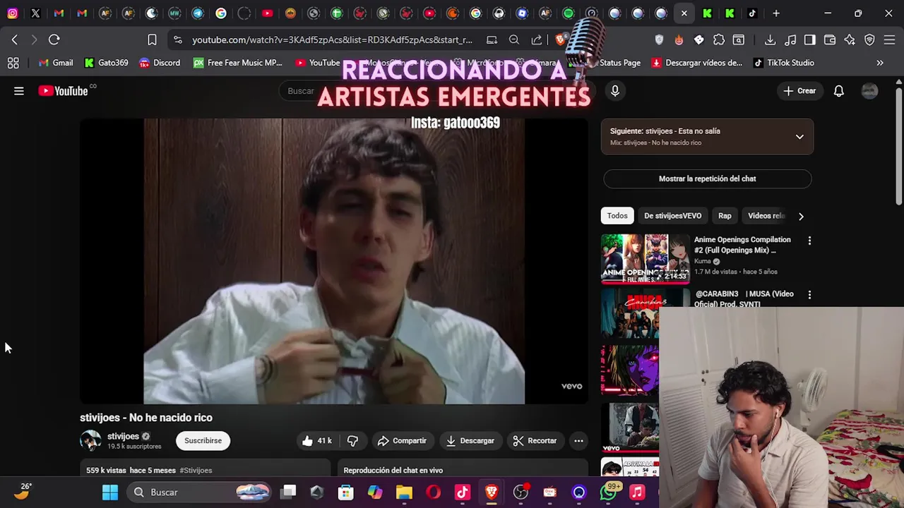Click the #Stivijoes hashtag link
904x508 pixels.
[x=196, y=471]
